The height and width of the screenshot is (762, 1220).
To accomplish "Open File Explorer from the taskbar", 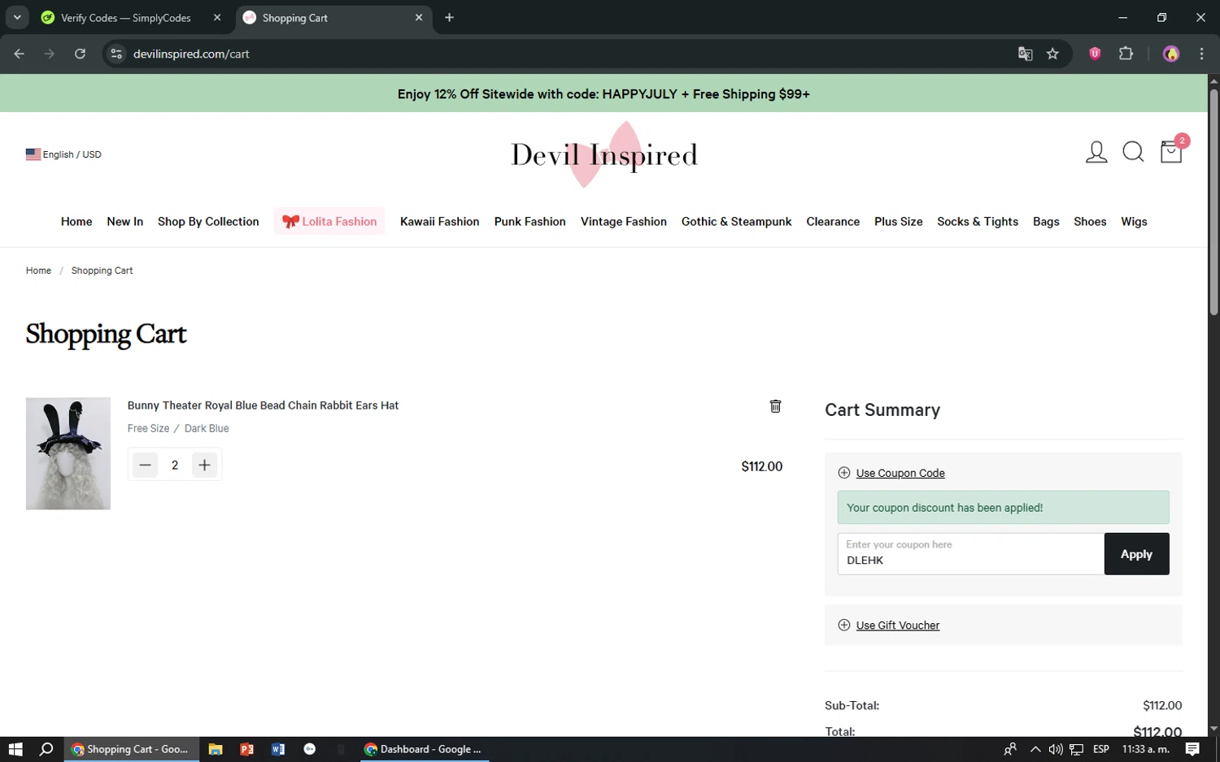I will click(x=216, y=749).
